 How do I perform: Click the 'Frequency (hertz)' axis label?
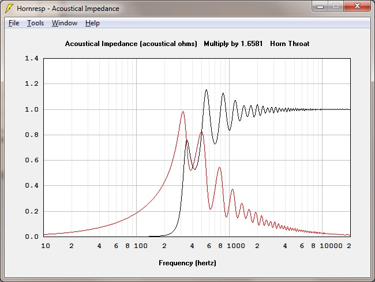pyautogui.click(x=187, y=263)
